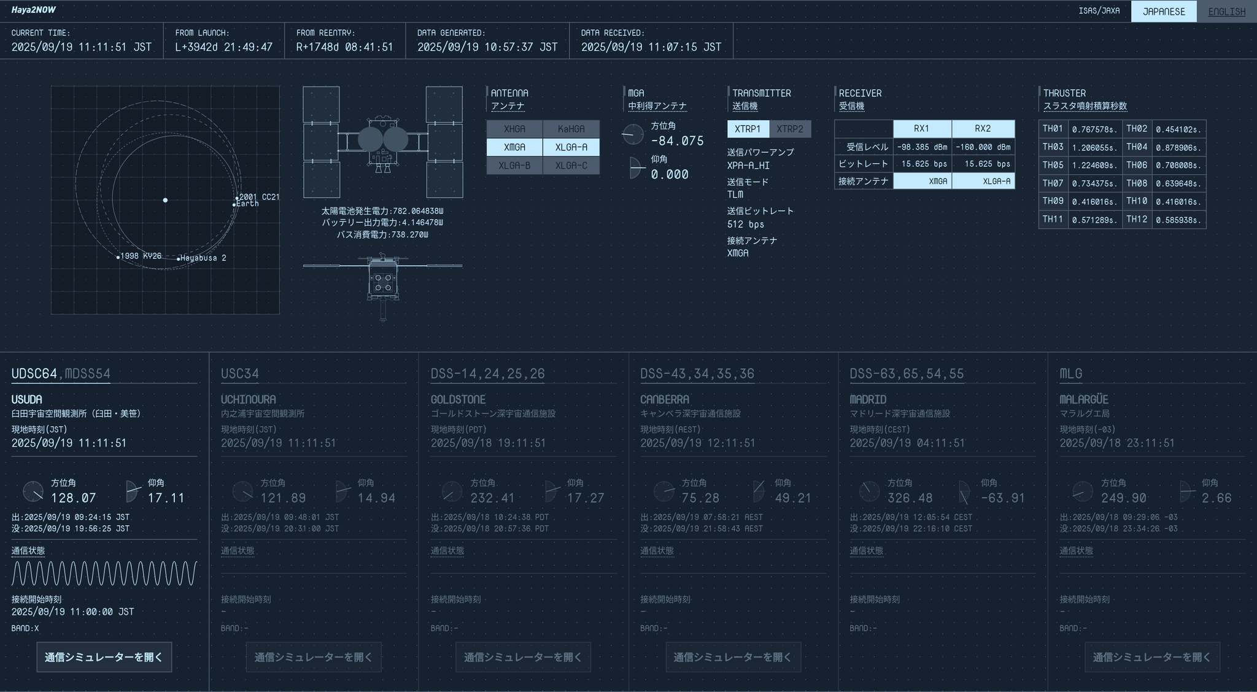The width and height of the screenshot is (1257, 692).
Task: Click the MGA azimuth angle dial icon
Action: (632, 134)
